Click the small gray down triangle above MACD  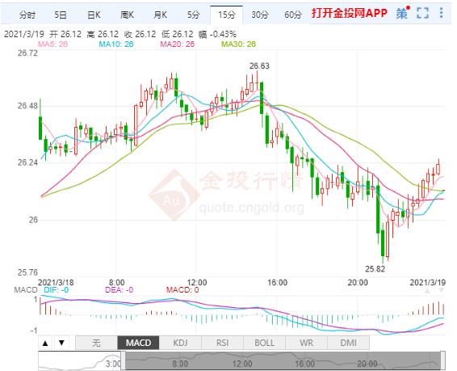(x=442, y=291)
